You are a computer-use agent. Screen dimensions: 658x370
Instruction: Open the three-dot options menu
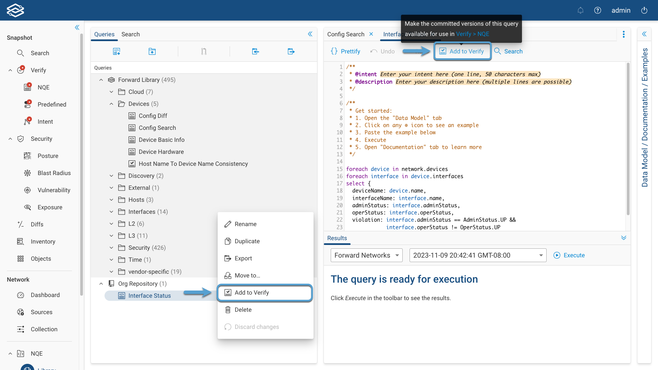pyautogui.click(x=624, y=34)
